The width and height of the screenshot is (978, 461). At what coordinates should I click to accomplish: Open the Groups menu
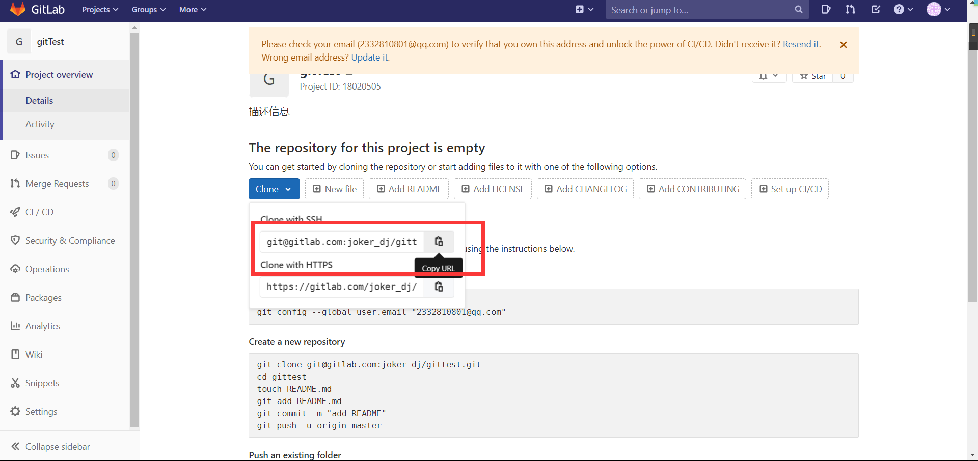(x=148, y=10)
